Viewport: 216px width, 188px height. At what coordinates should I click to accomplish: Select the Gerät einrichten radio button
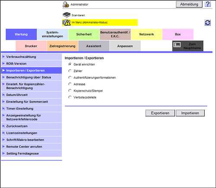coord(70,64)
